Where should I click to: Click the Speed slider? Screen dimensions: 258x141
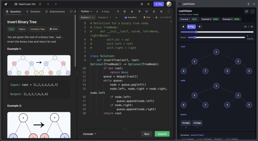[216, 37]
